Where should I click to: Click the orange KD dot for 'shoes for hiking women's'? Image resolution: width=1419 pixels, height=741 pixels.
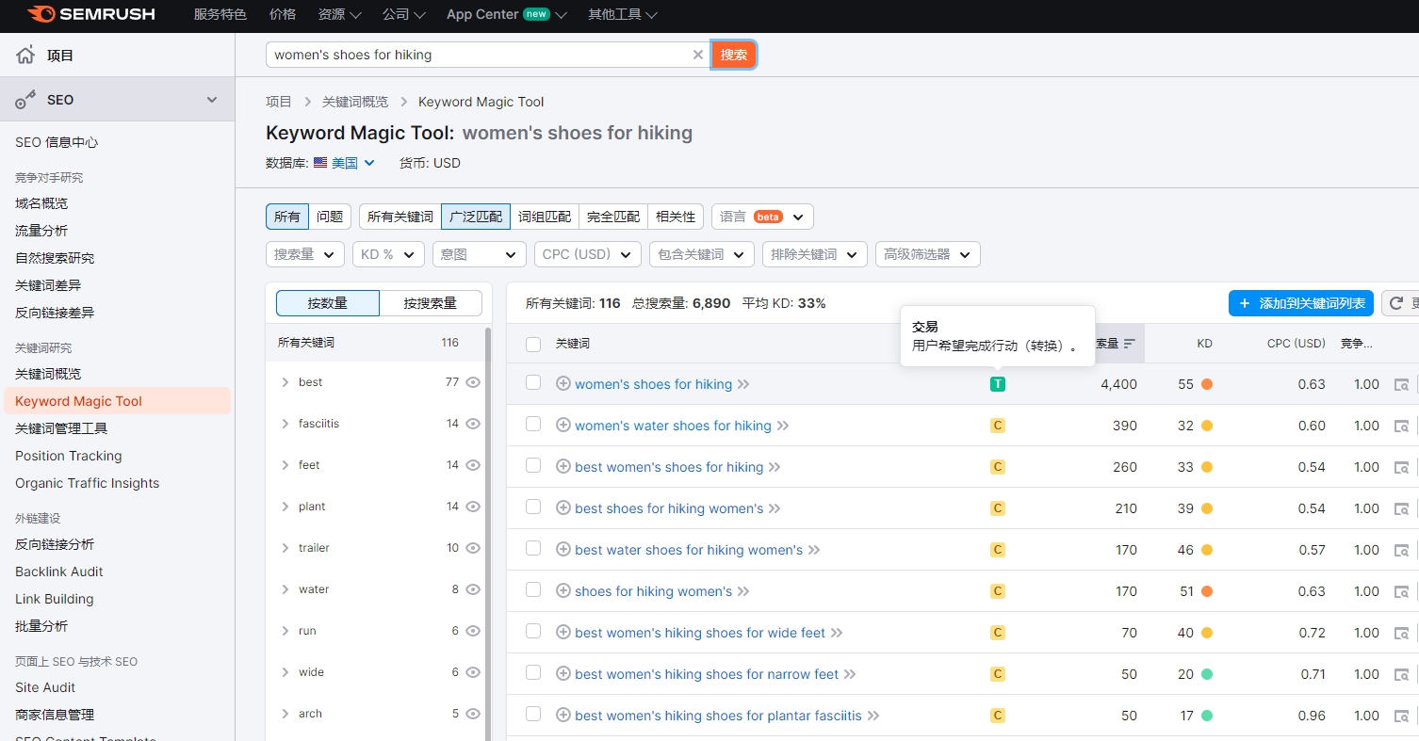1207,591
